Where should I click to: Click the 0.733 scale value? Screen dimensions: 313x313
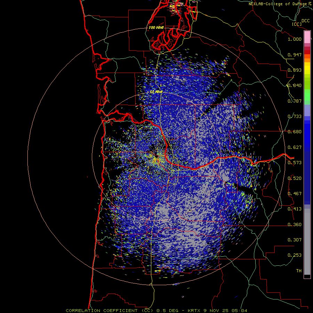pyautogui.click(x=295, y=117)
